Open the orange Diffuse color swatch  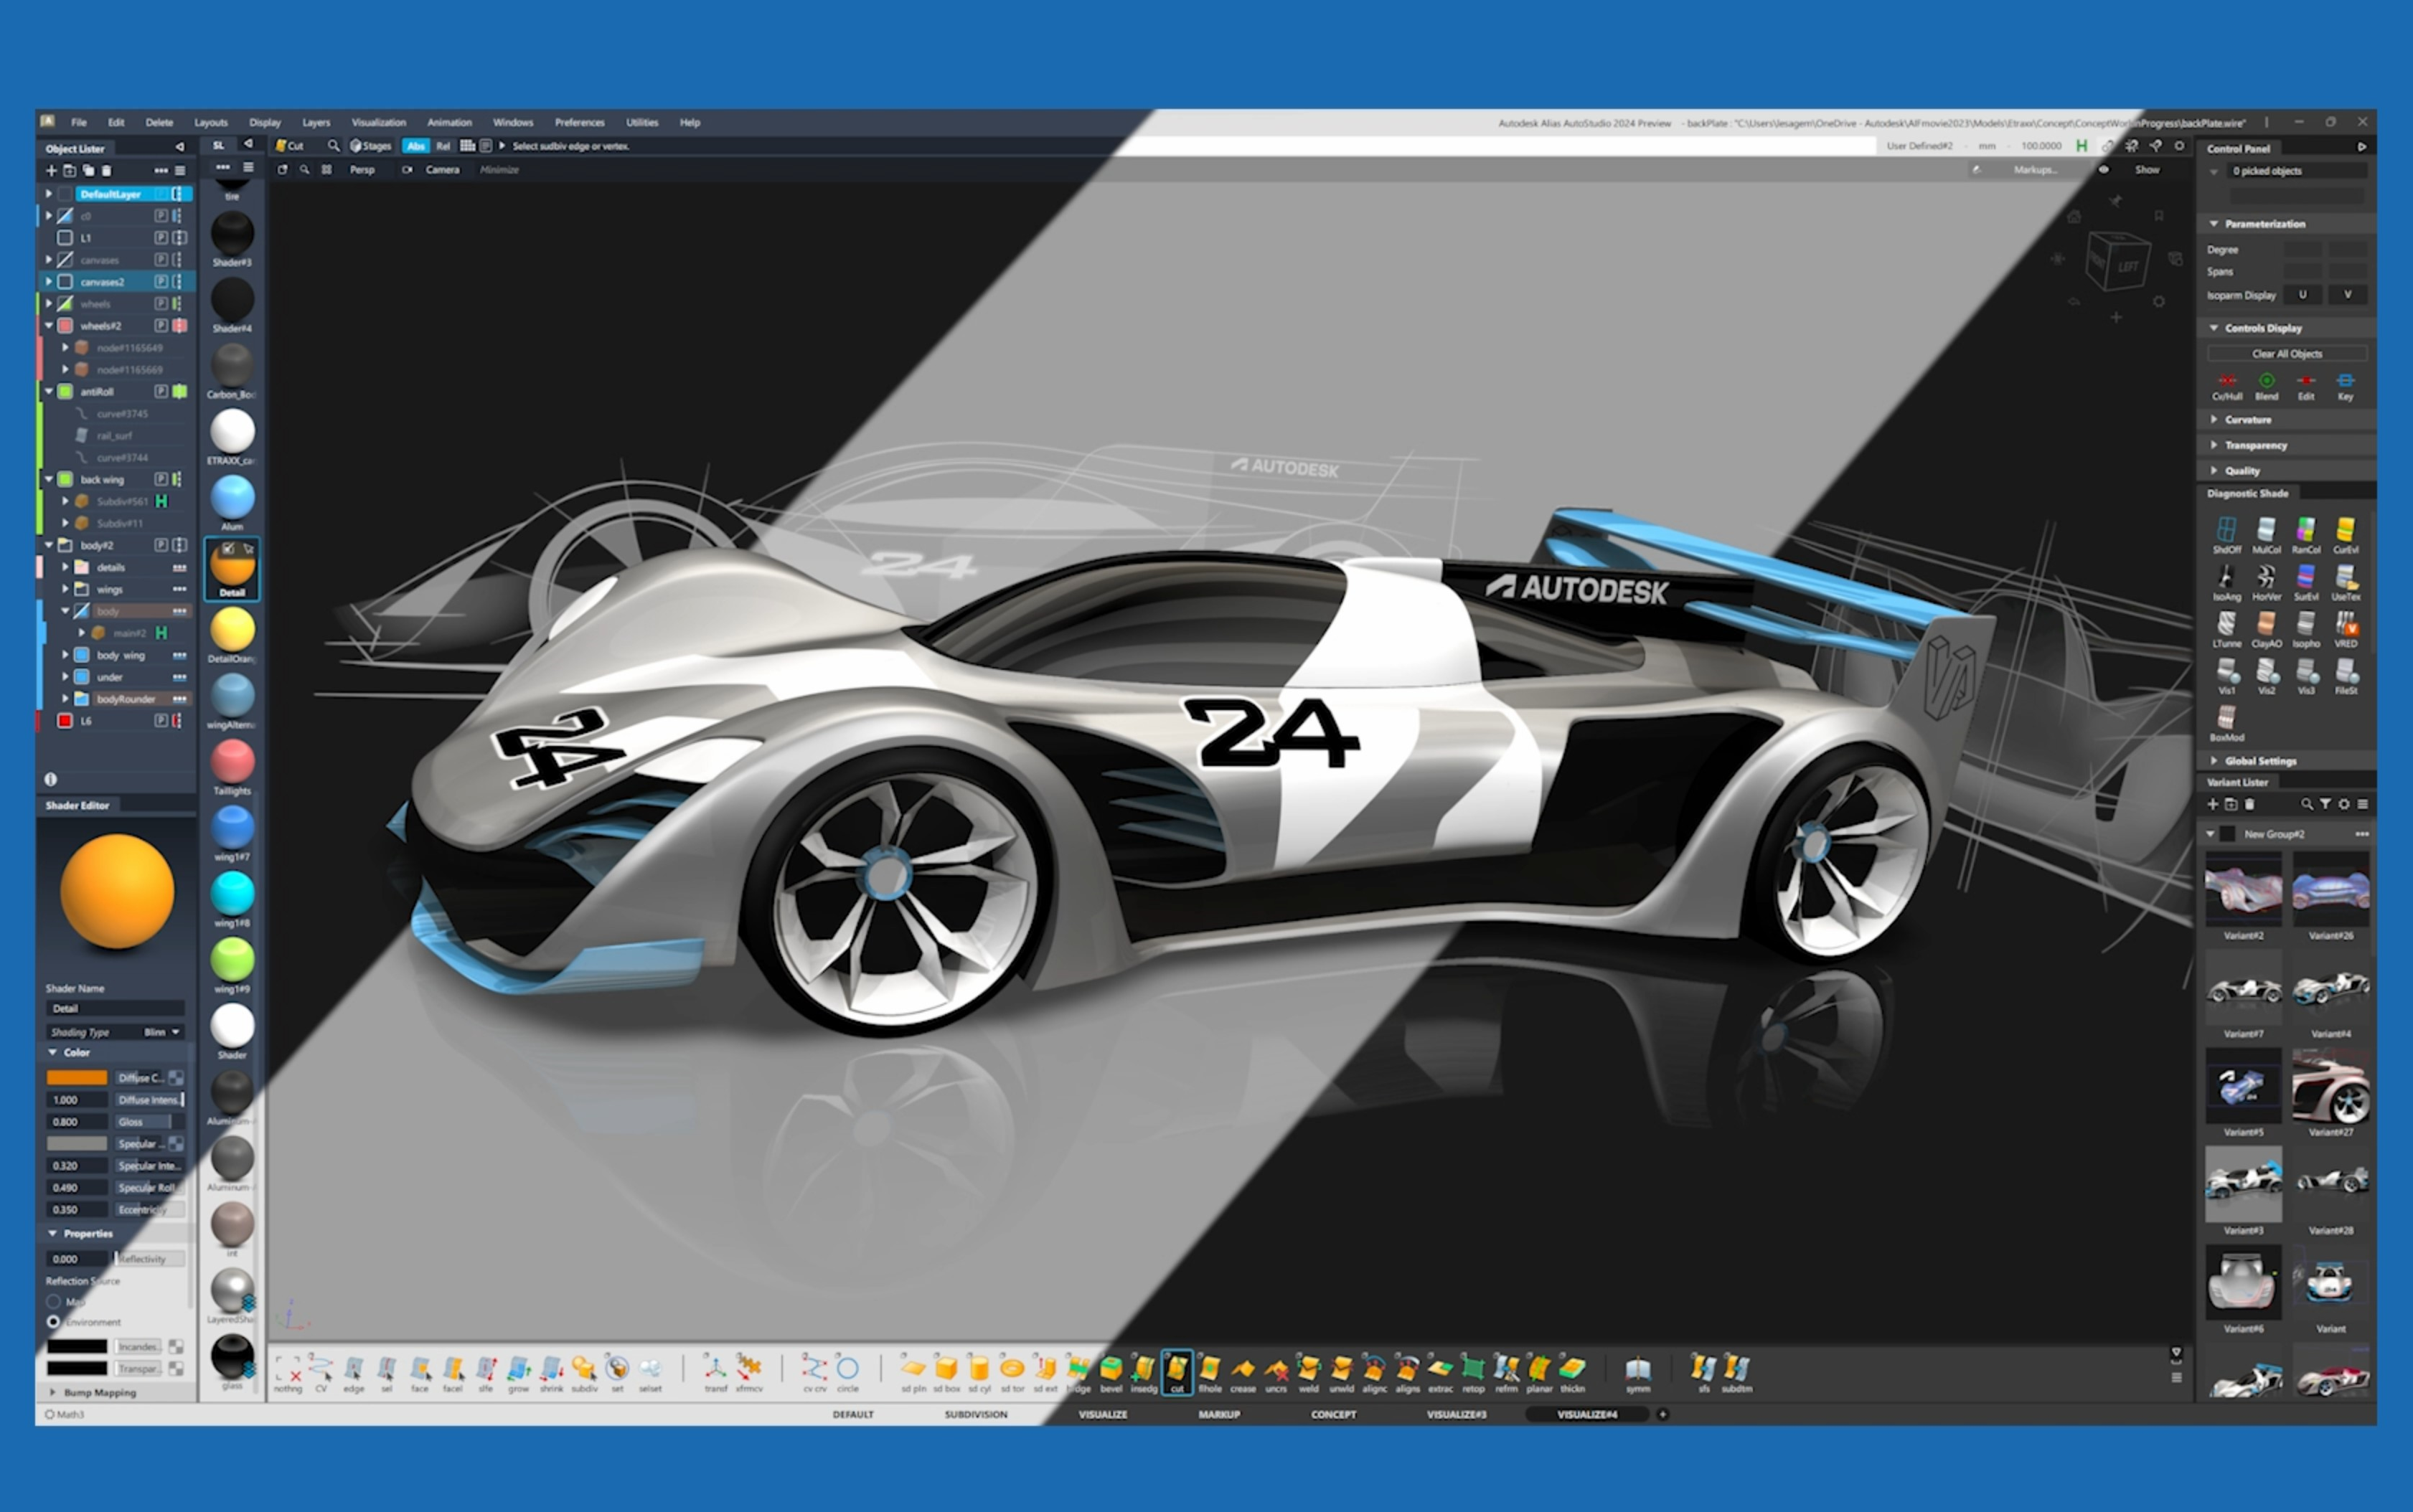coord(77,1078)
